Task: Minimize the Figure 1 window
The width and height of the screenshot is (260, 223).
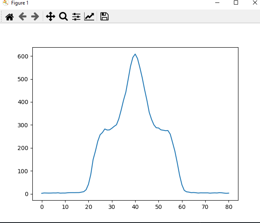Action: tap(216, 3)
